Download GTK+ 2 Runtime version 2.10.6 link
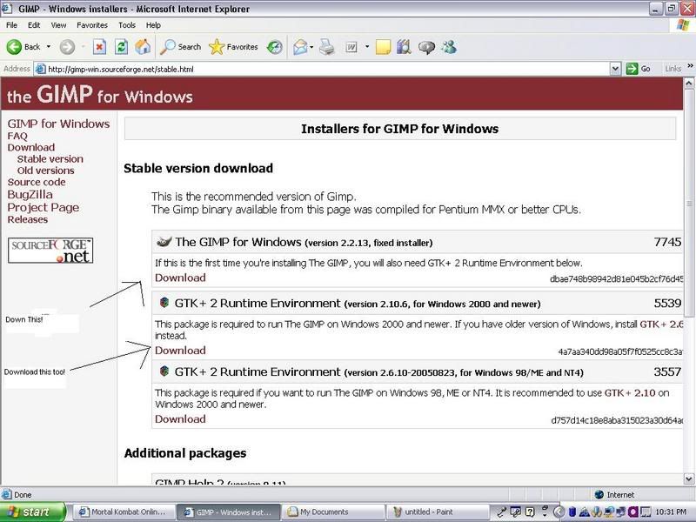Image resolution: width=696 pixels, height=522 pixels. pos(180,351)
